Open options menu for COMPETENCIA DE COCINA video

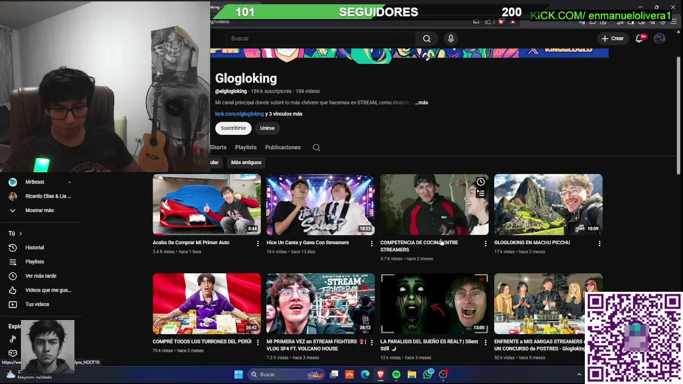485,243
